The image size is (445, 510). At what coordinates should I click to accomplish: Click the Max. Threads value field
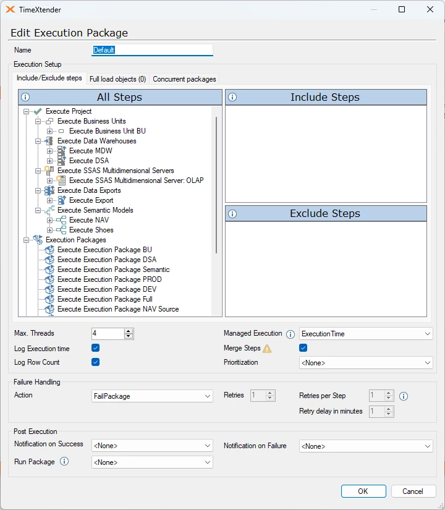(x=108, y=333)
